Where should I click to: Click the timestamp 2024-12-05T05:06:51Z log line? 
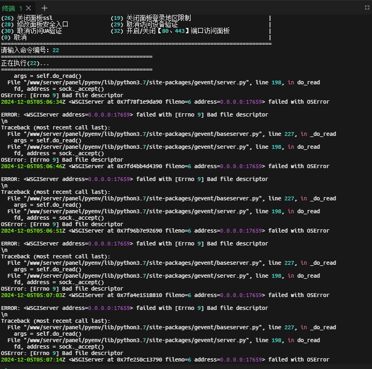click(x=165, y=230)
